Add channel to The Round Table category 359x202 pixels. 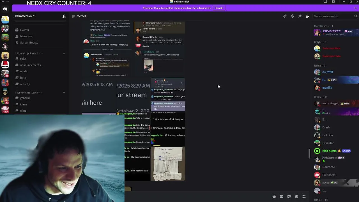click(64, 93)
